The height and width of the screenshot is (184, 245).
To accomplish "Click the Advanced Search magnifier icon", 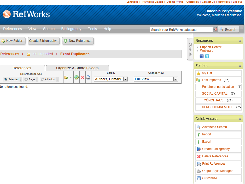I will [x=199, y=127].
